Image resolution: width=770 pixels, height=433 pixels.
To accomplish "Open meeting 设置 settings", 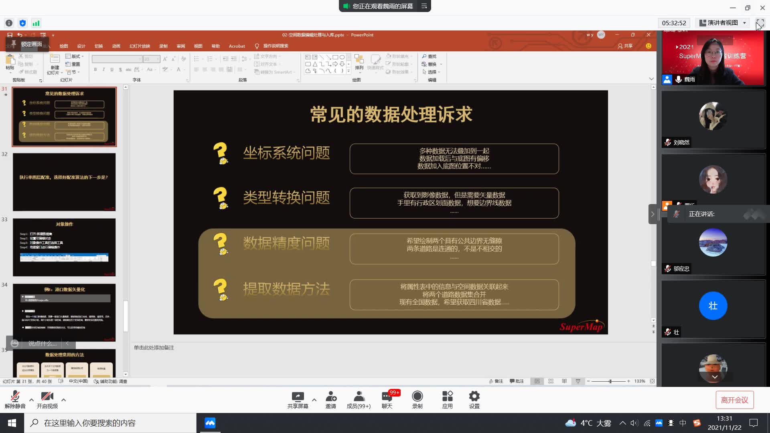I will point(474,399).
